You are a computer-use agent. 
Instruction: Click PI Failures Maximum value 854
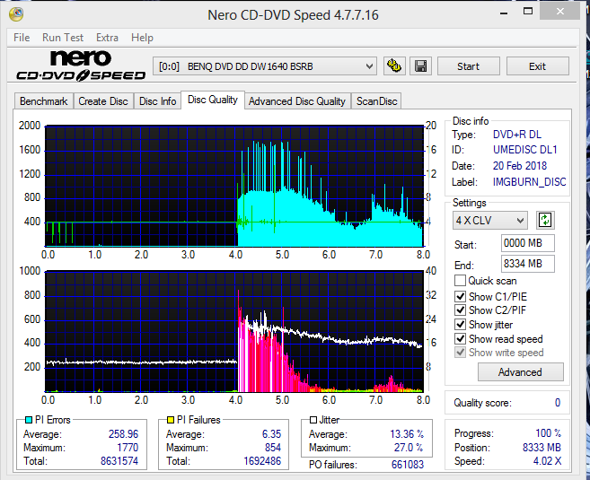(x=273, y=448)
